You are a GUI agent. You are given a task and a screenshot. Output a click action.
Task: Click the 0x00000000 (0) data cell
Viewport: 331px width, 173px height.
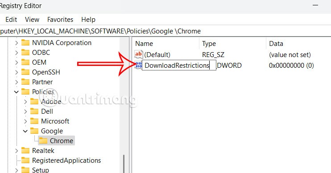tap(291, 66)
